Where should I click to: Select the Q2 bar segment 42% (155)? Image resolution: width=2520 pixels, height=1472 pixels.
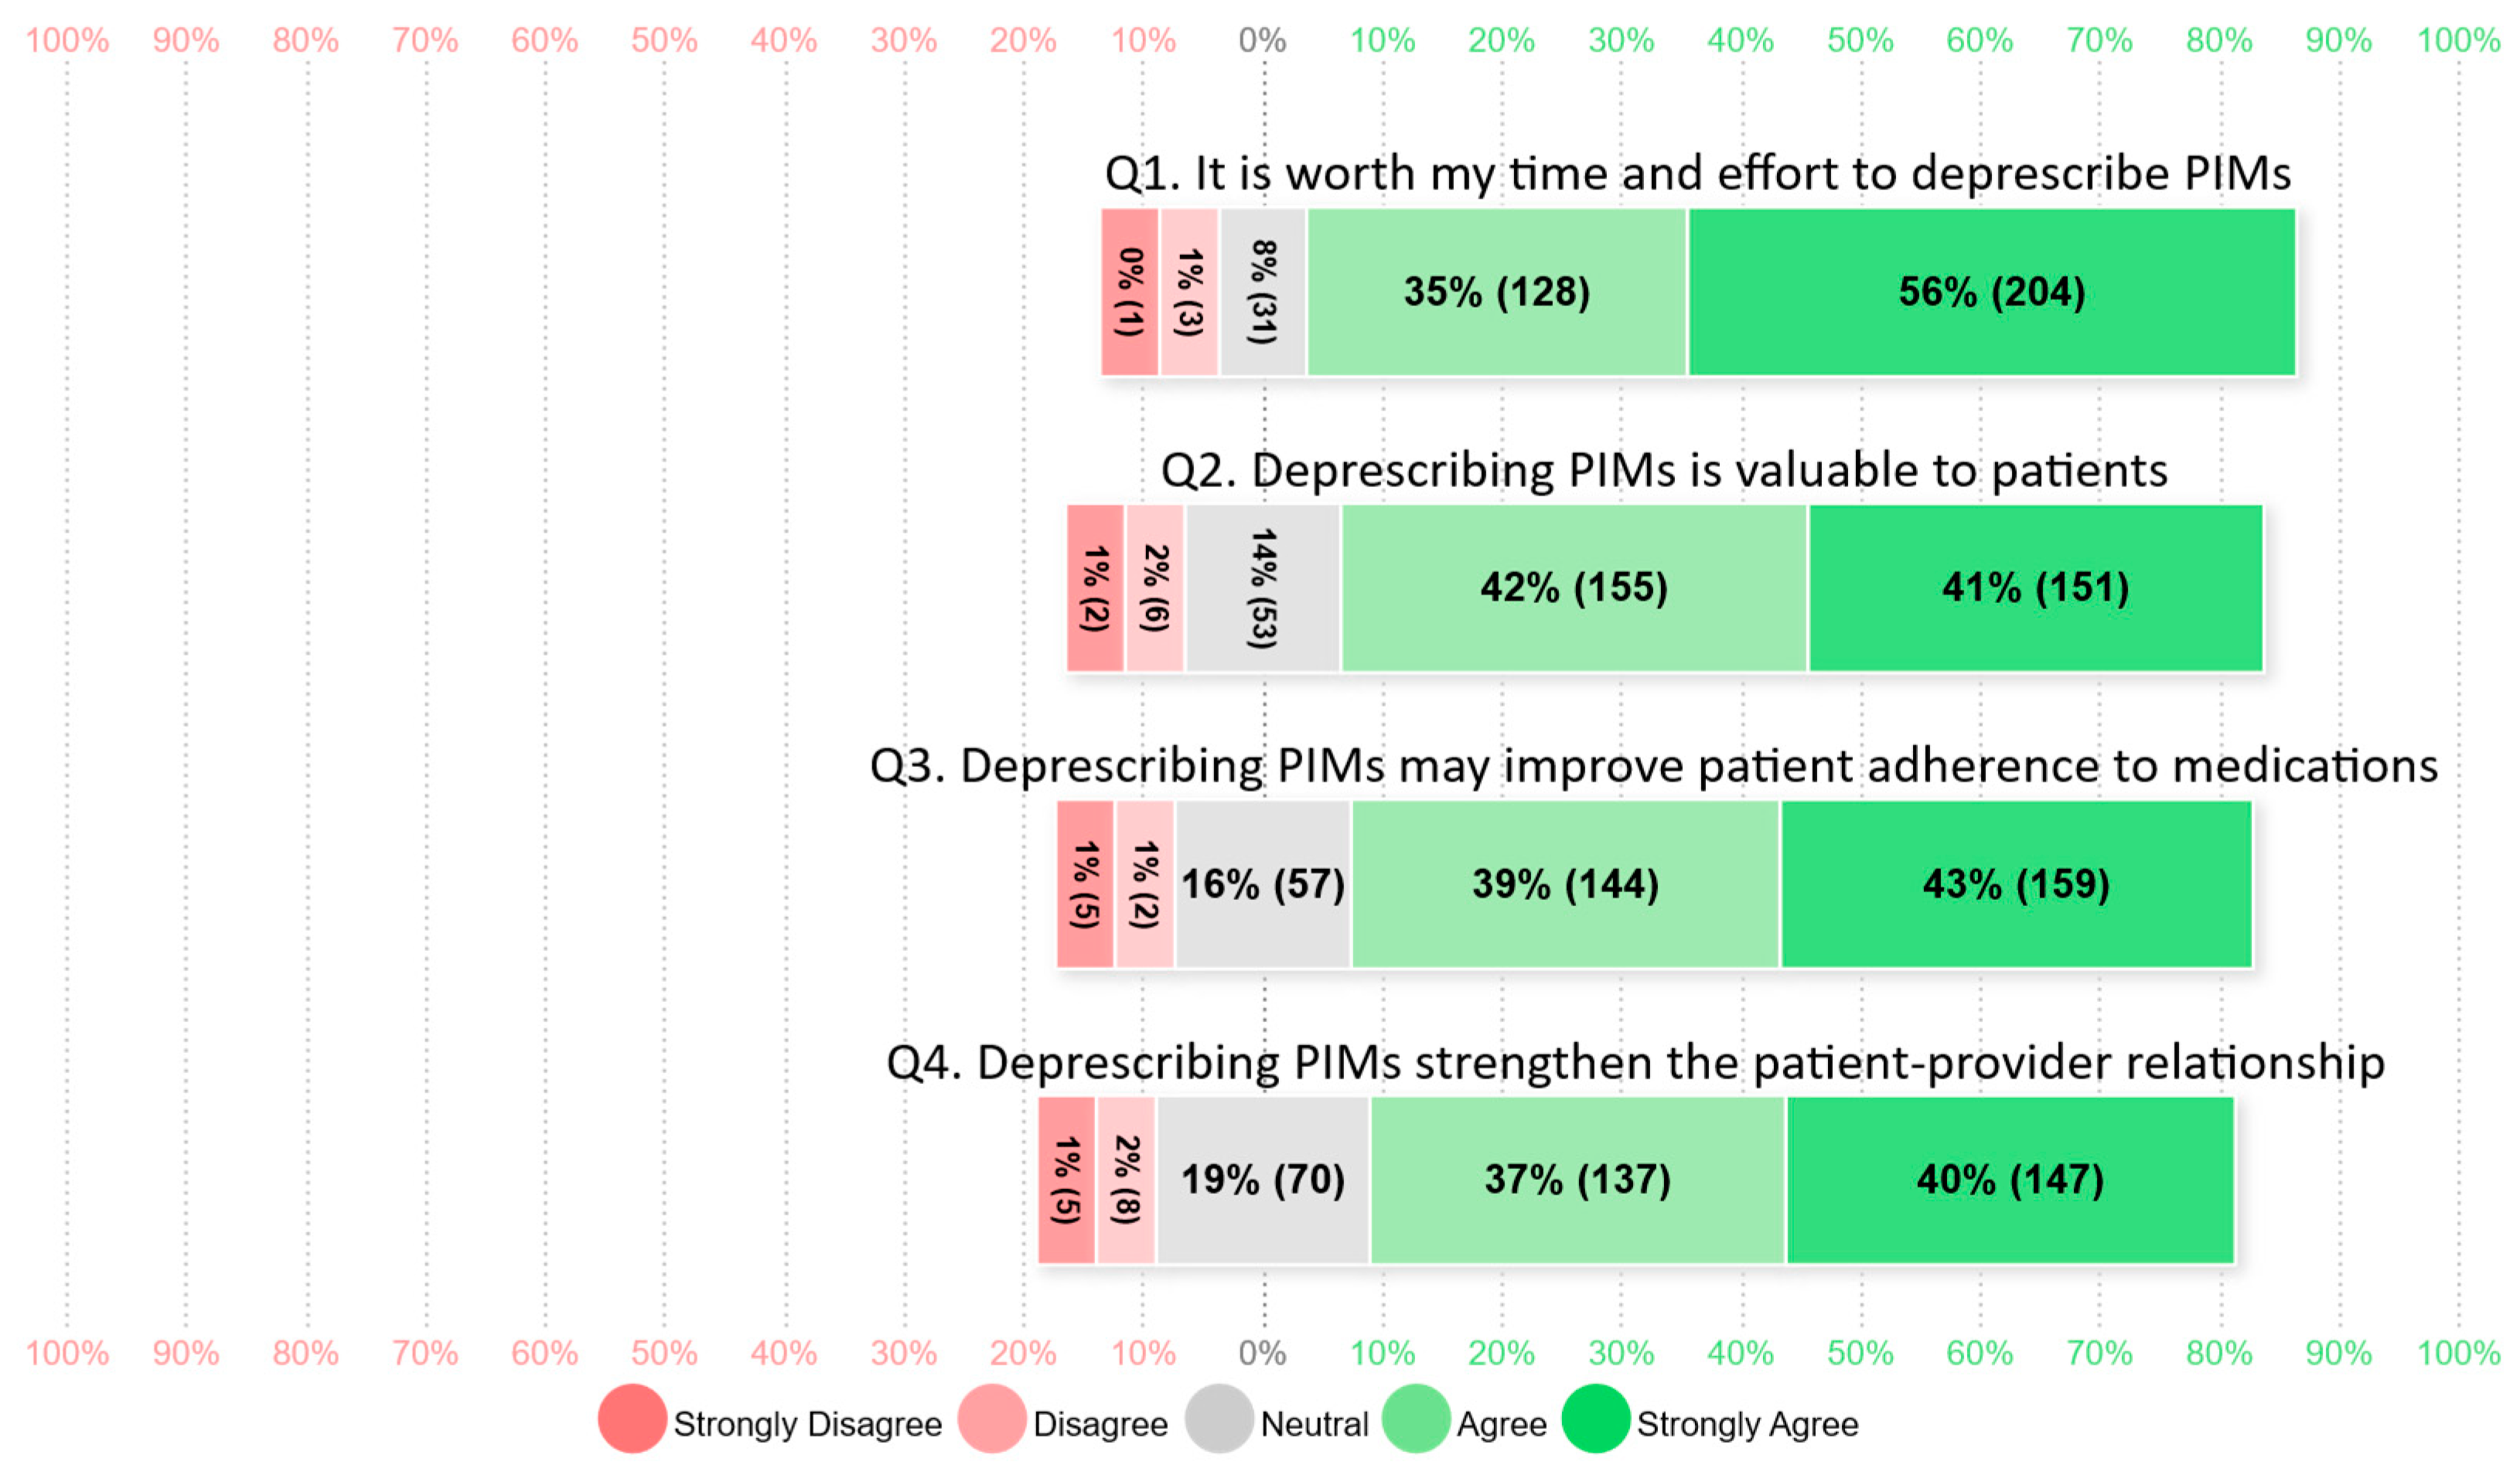[x=1574, y=588]
